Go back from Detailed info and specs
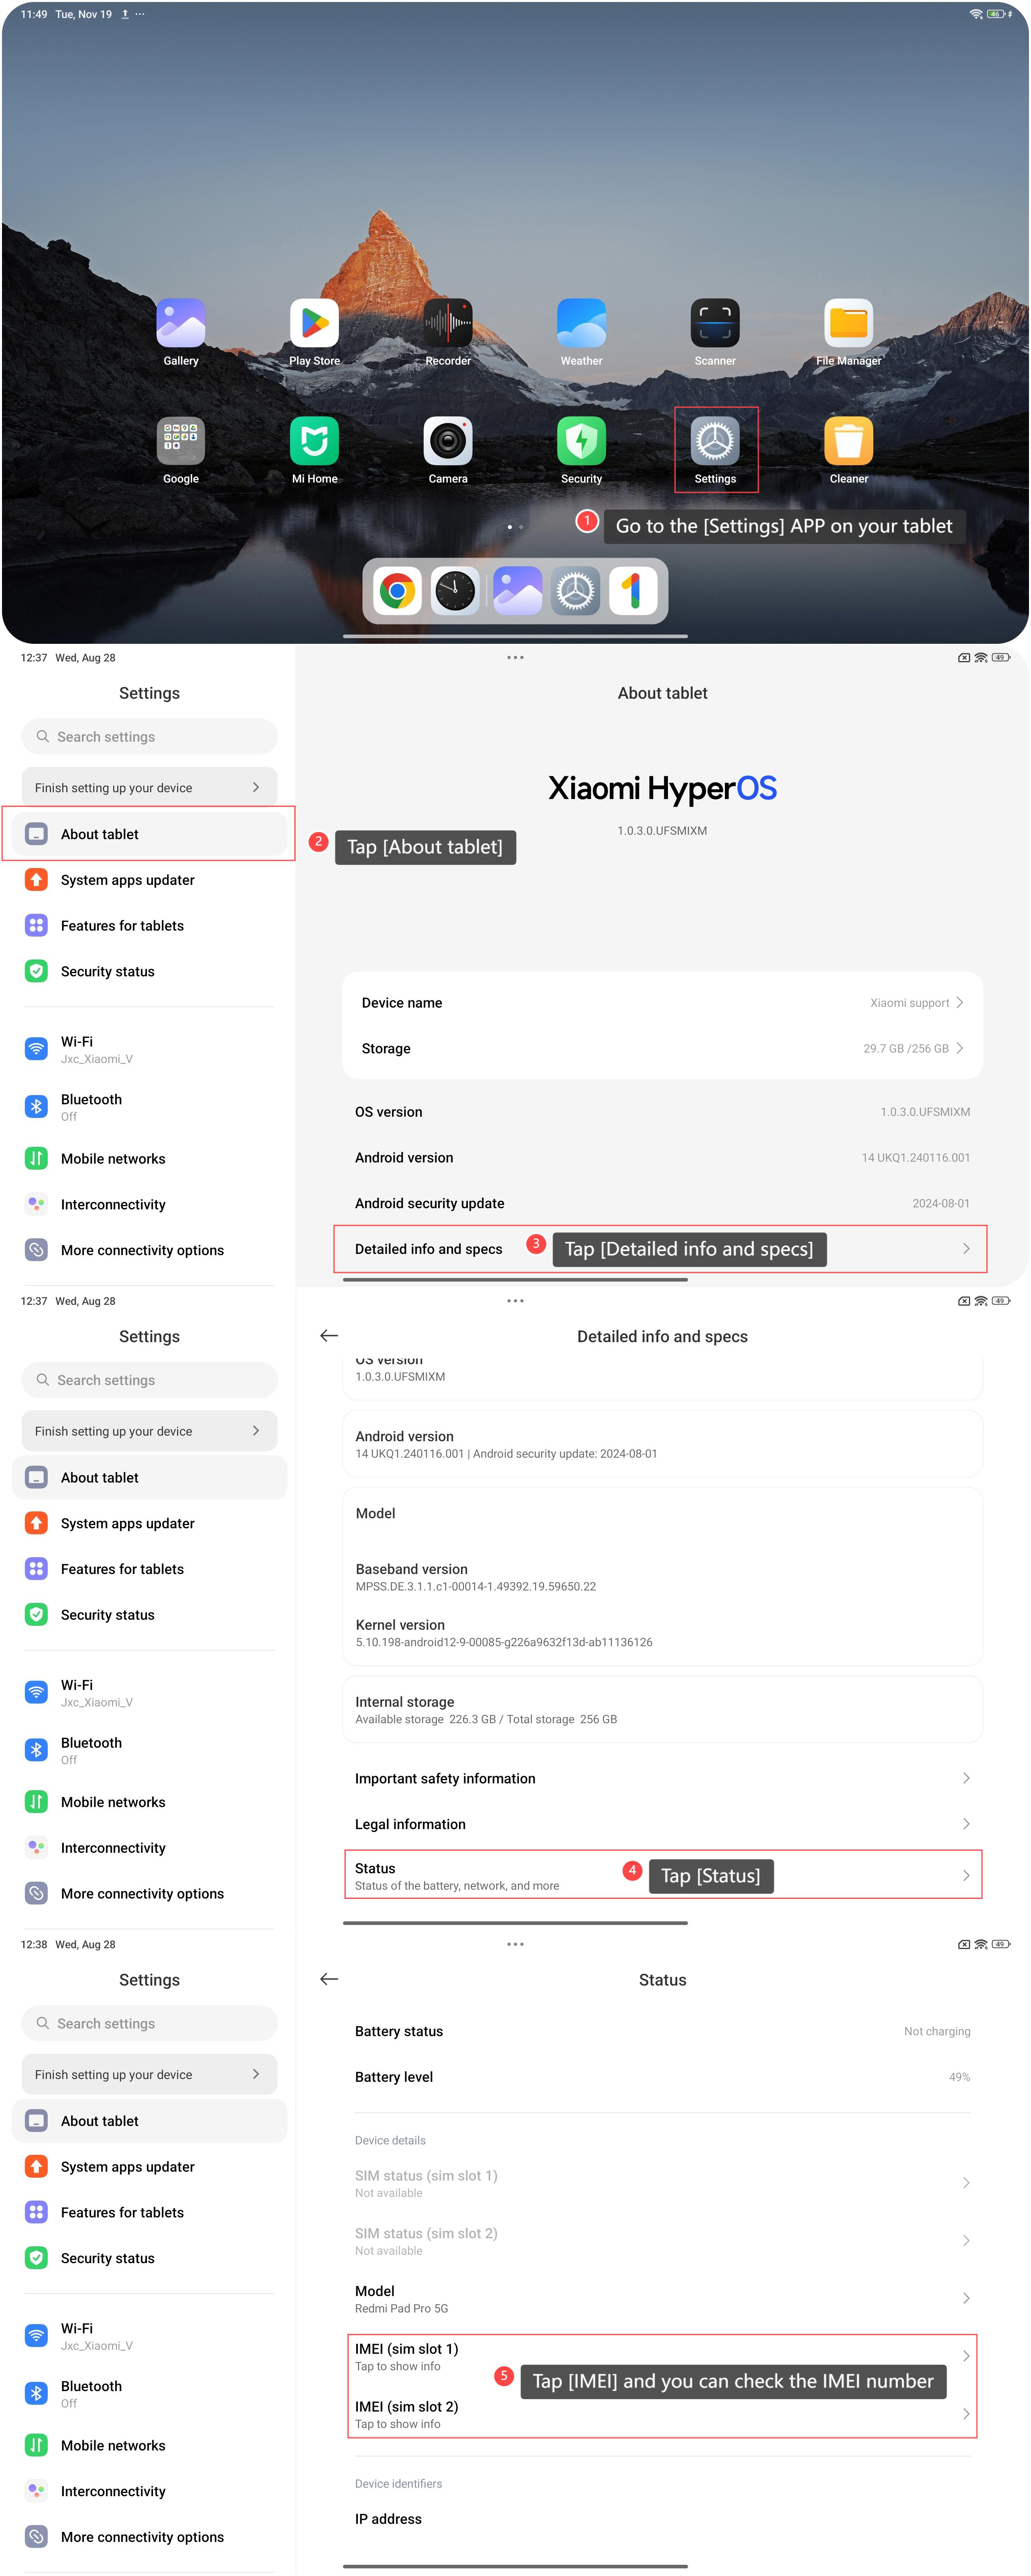 329,1336
